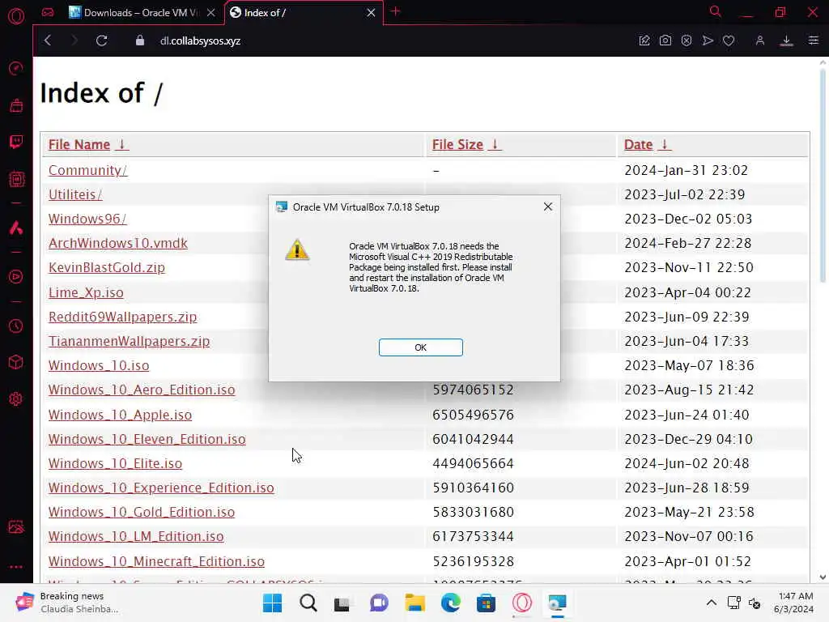Open Settings gear icon in sidebar

pyautogui.click(x=16, y=398)
